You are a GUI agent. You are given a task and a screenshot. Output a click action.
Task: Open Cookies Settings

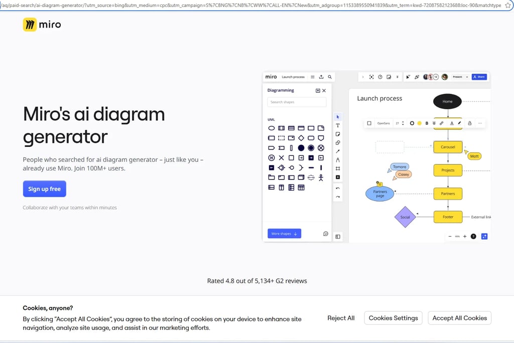tap(394, 318)
